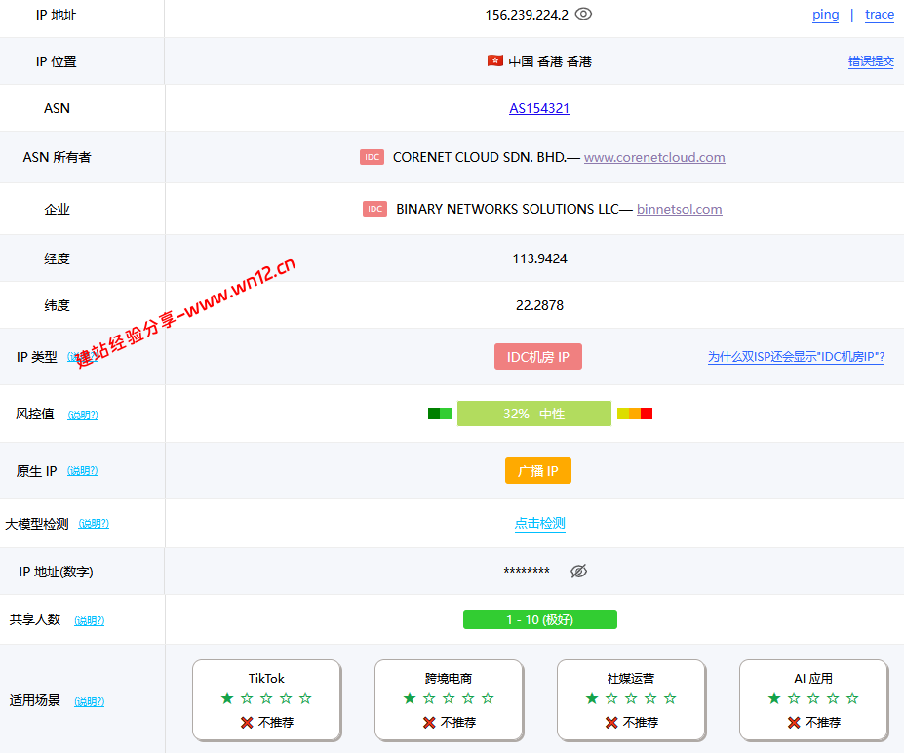The height and width of the screenshot is (753, 904).
Task: Open the 错误提交 link
Action: 871,61
